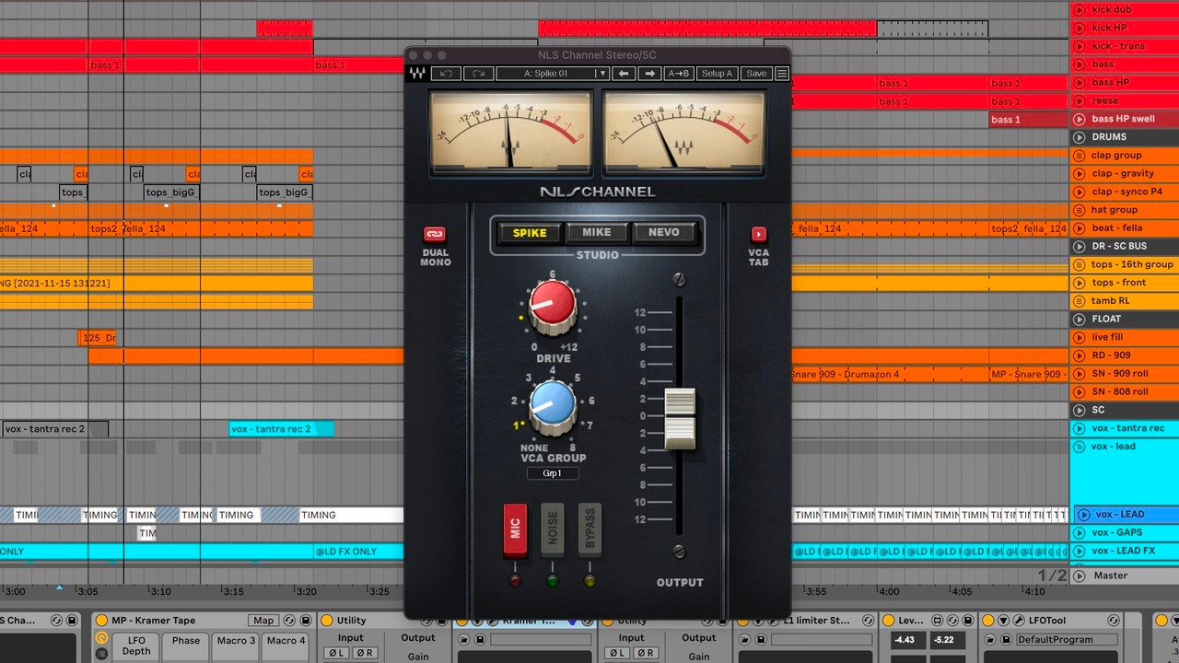Viewport: 1179px width, 663px height.
Task: Click the Waves logo in plugin toolbar
Action: click(x=418, y=74)
